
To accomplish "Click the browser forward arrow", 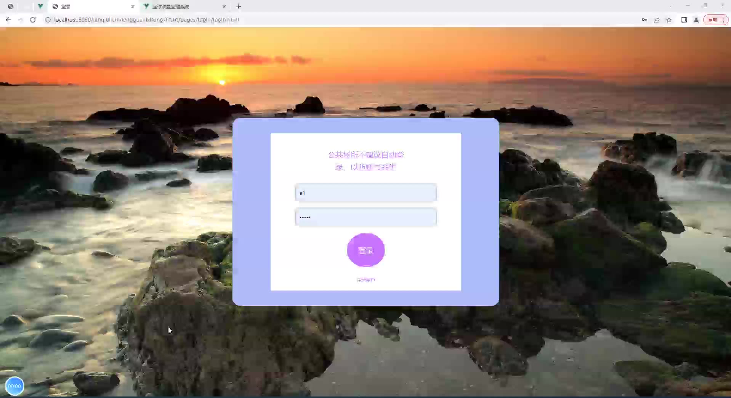I will [21, 20].
